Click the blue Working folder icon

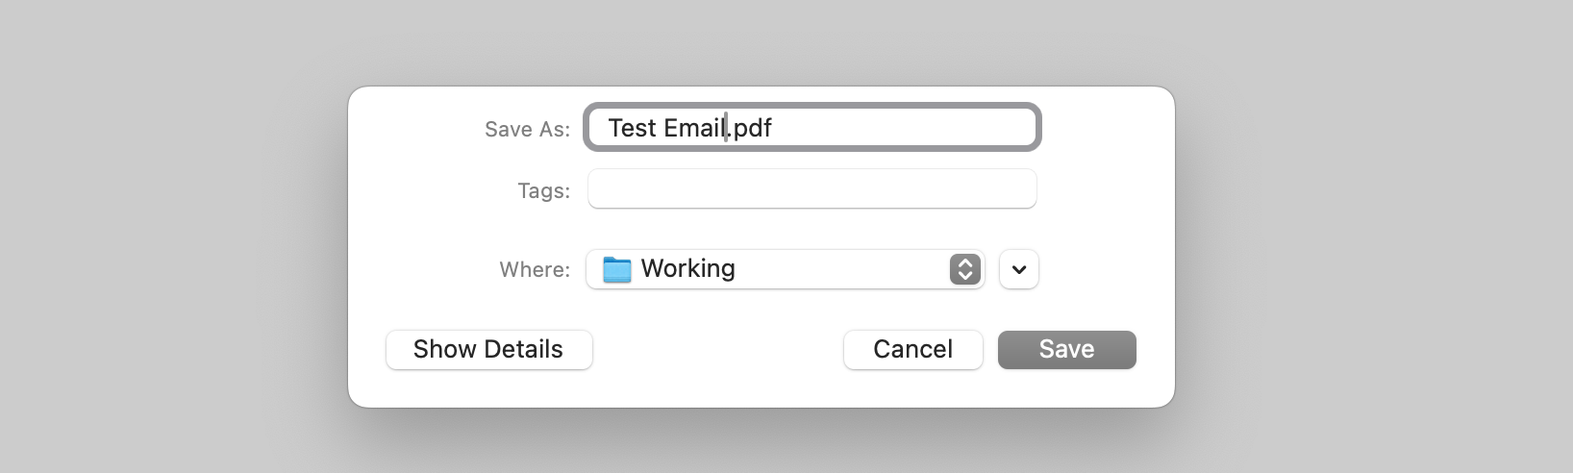(616, 269)
